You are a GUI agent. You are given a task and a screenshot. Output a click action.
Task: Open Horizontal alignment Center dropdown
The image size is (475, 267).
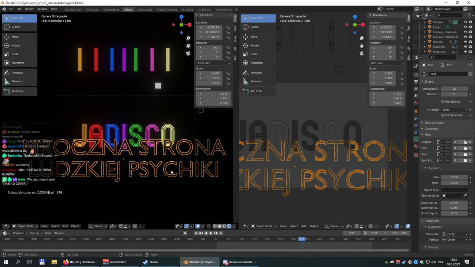(x=455, y=234)
